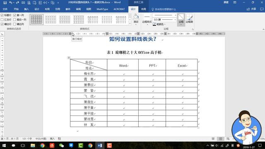265x149 pixels.
Task: Click the 共享 (Share) button
Action: [251, 9]
